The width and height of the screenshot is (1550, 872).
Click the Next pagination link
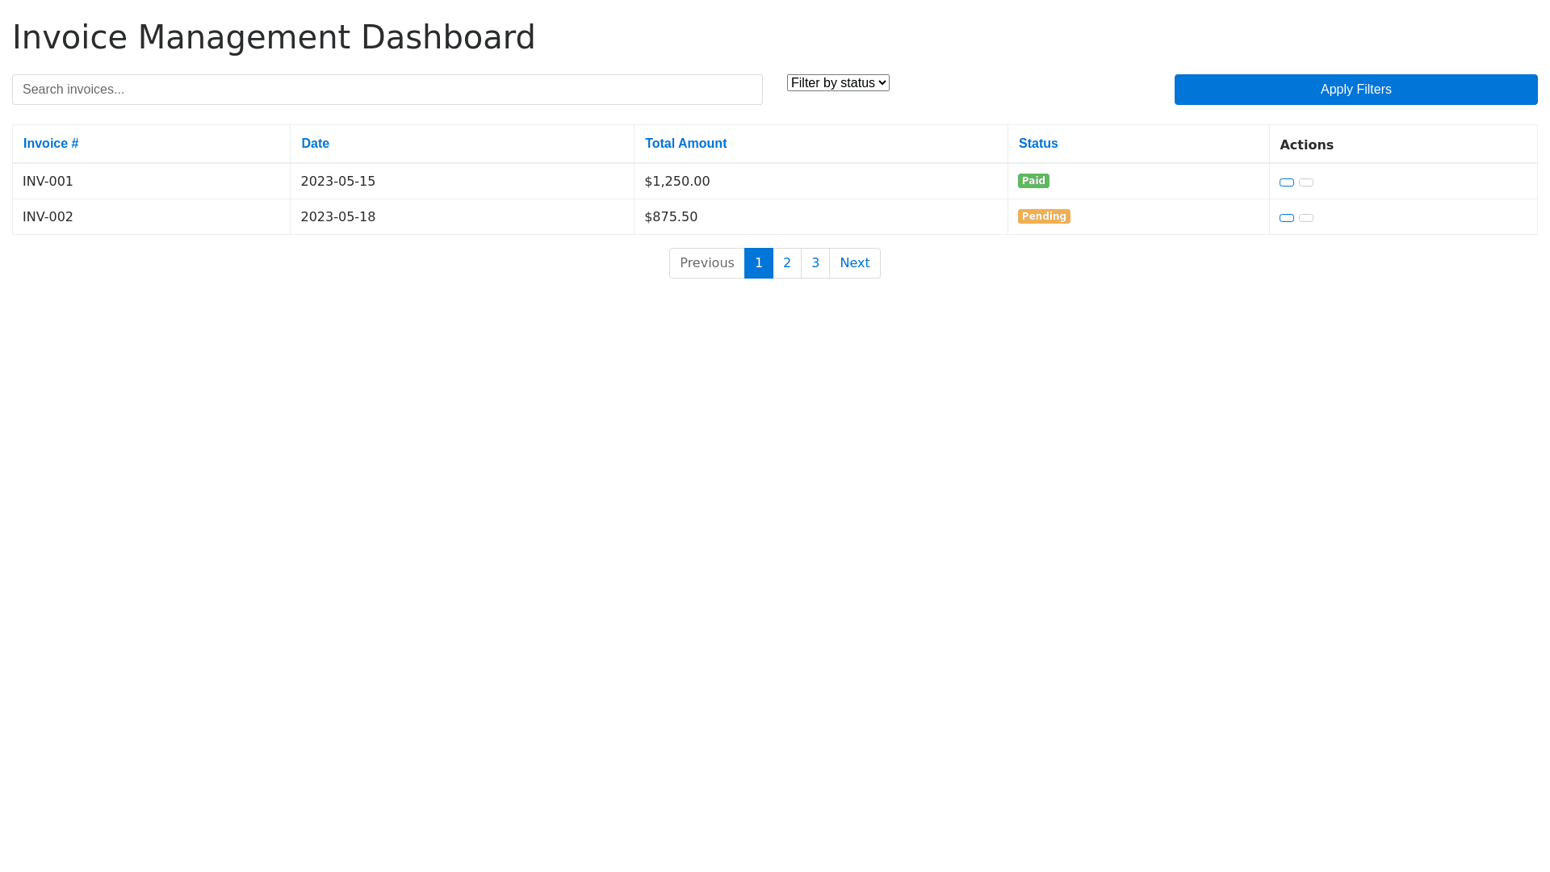tap(854, 263)
